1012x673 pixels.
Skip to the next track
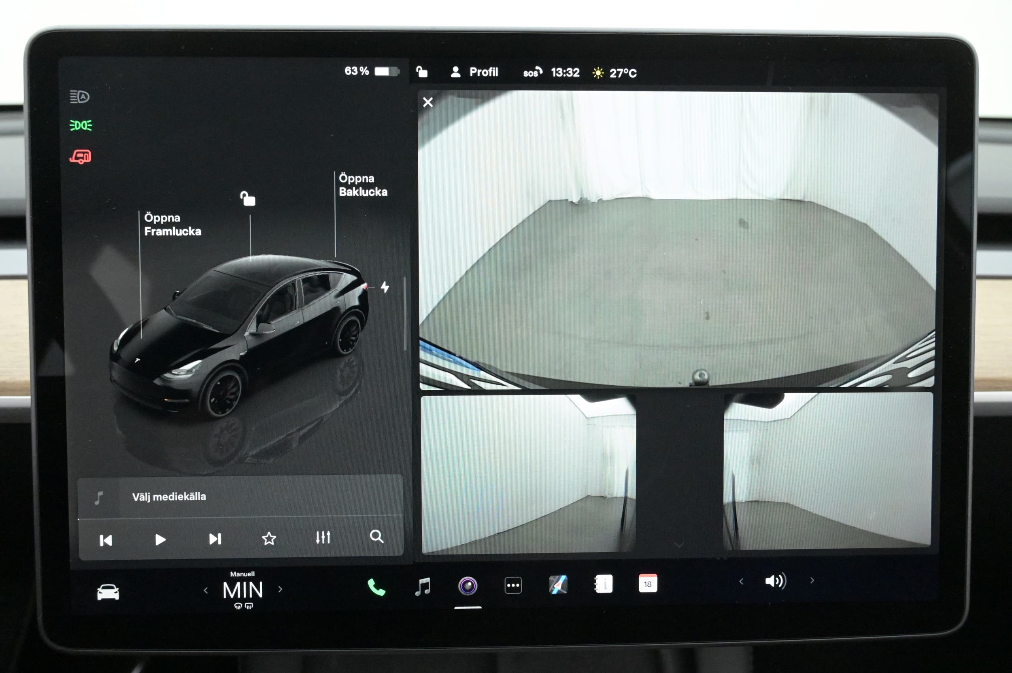point(215,539)
